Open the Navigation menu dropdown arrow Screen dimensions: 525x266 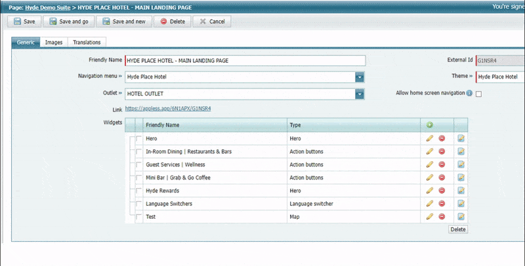tap(359, 77)
